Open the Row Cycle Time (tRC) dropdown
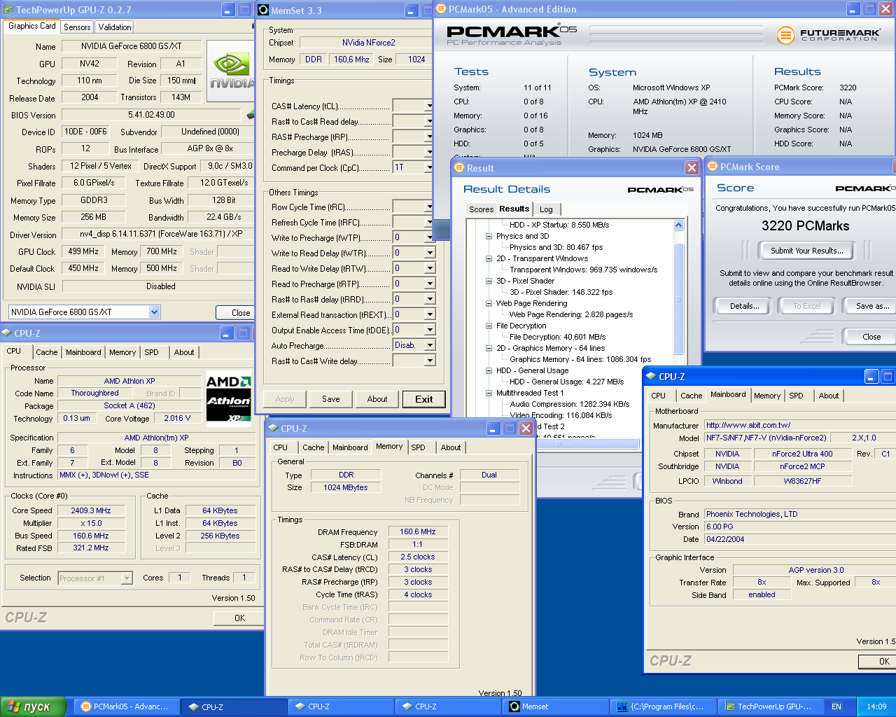Image resolution: width=896 pixels, height=717 pixels. point(428,207)
